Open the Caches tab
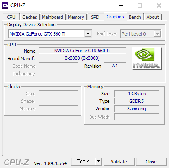Screen dimensions: 169x168 [x=30, y=17]
